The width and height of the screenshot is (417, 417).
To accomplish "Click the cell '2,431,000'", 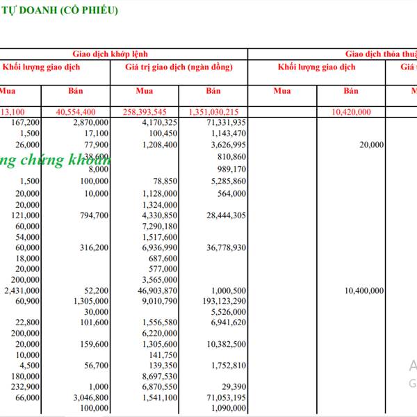I will tap(22, 291).
